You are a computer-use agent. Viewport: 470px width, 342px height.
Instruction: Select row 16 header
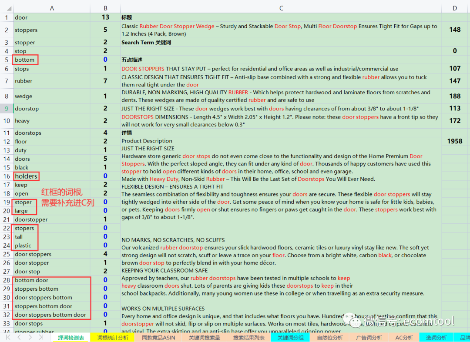(x=7, y=176)
